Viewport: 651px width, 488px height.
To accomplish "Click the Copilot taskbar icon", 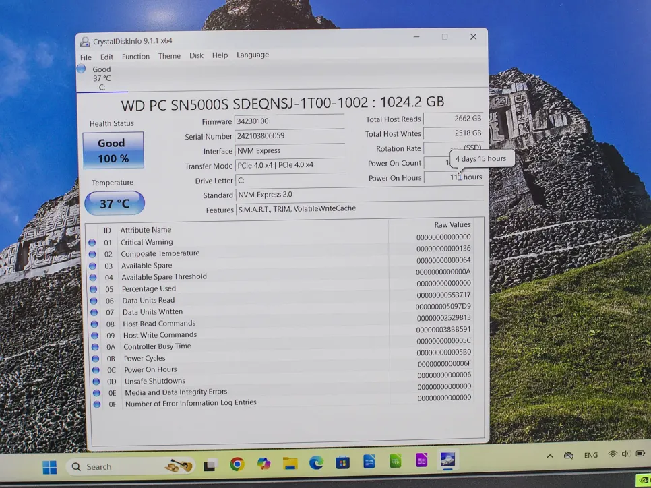I will 263,464.
